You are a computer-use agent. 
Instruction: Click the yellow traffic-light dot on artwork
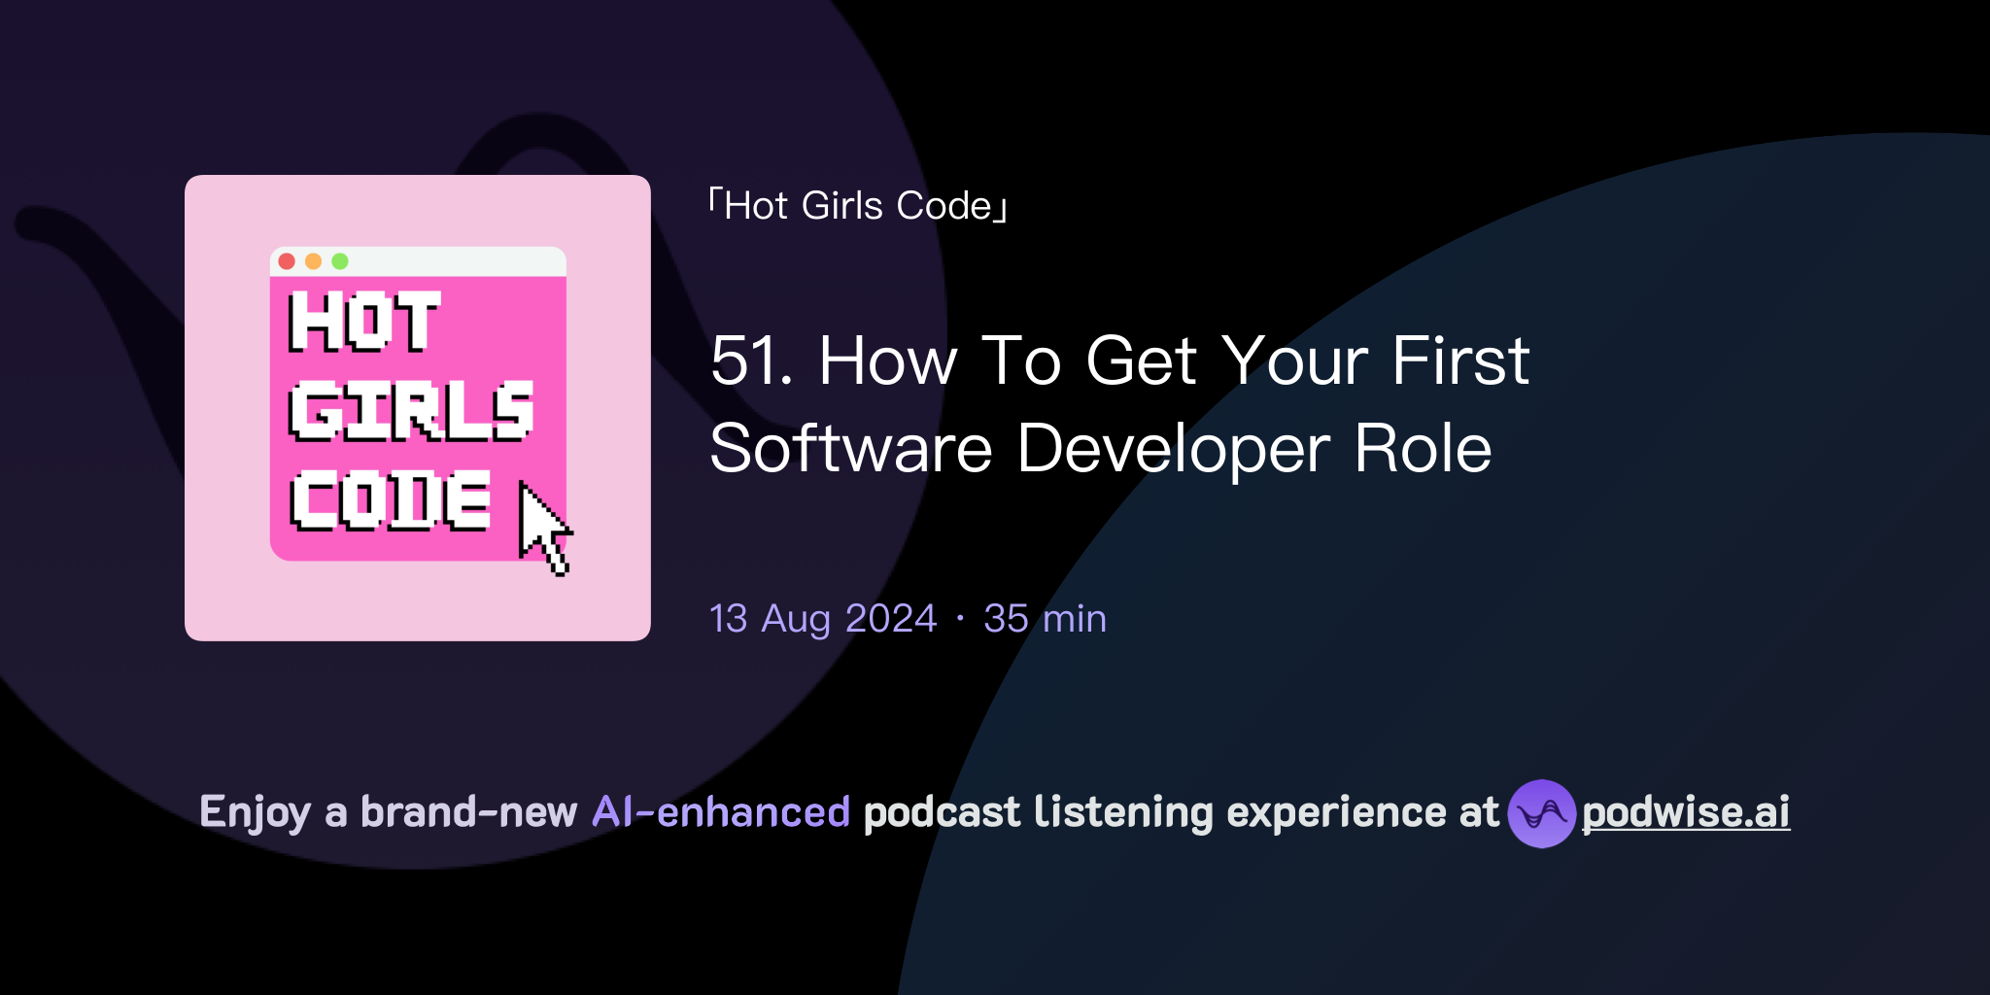313,260
